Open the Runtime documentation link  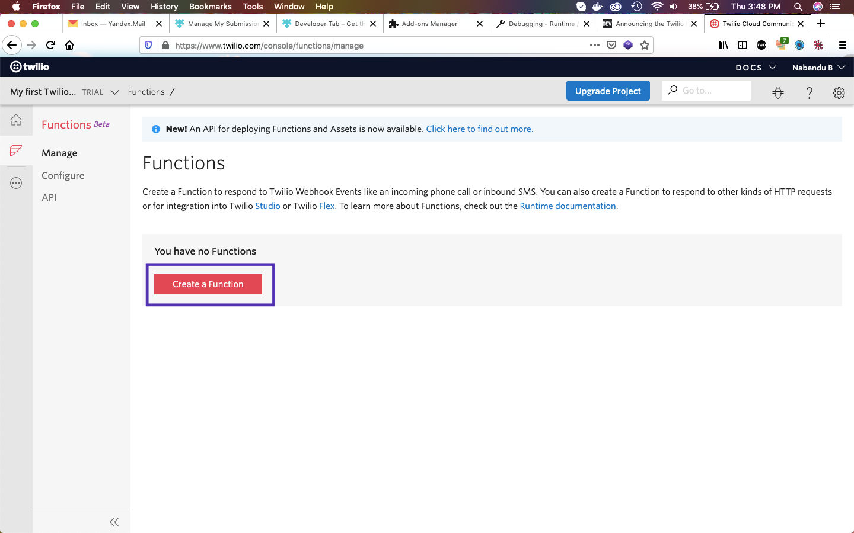click(568, 206)
